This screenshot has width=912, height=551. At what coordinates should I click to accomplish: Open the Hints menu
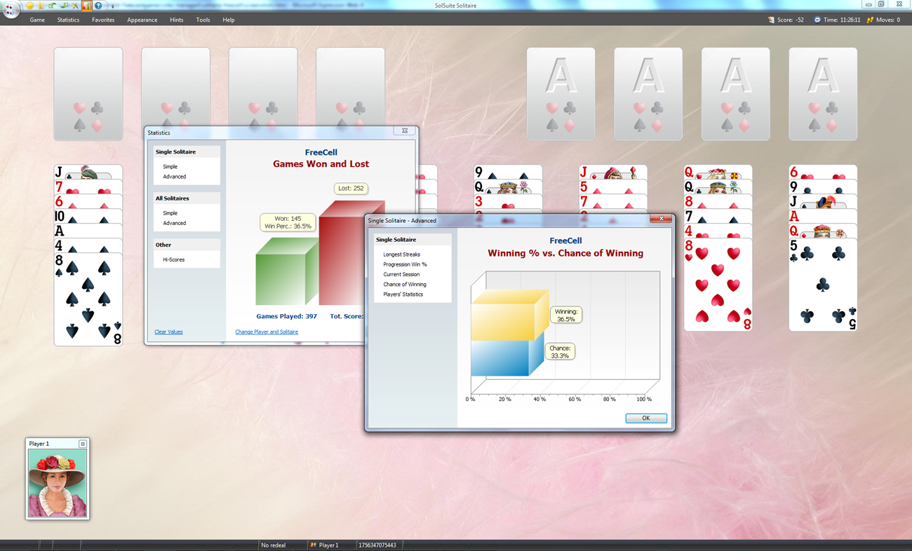(x=176, y=20)
